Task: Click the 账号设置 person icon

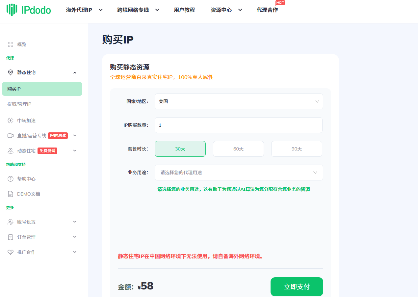Action: 10,222
